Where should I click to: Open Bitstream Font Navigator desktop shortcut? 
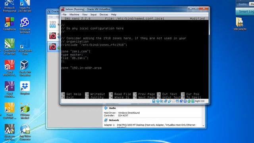point(10,132)
